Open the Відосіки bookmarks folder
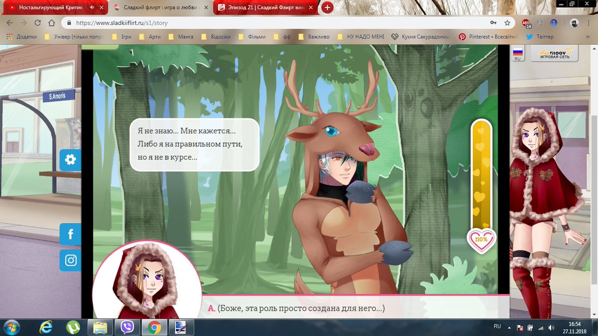Viewport: 598px width, 336px height. coord(216,37)
